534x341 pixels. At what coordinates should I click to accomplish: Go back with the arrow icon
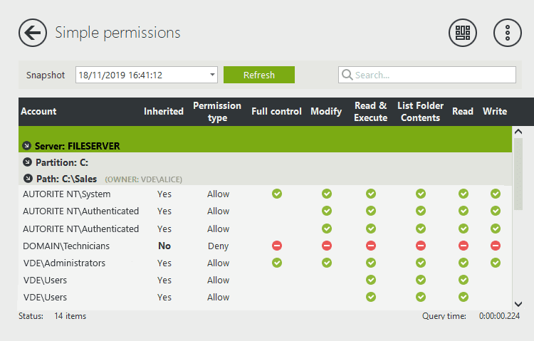coord(33,33)
